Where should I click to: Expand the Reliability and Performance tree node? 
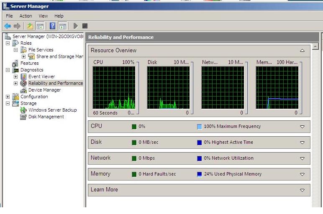15,83
